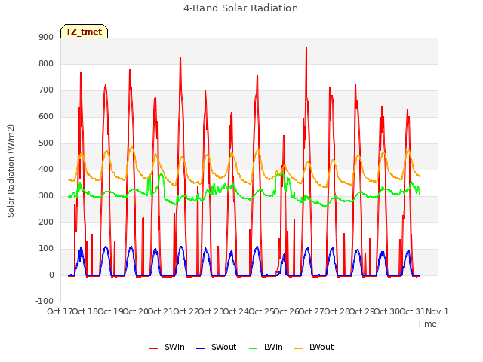Click the Oct 22 x-axis date label
The height and width of the screenshot is (362, 483).
(x=186, y=311)
